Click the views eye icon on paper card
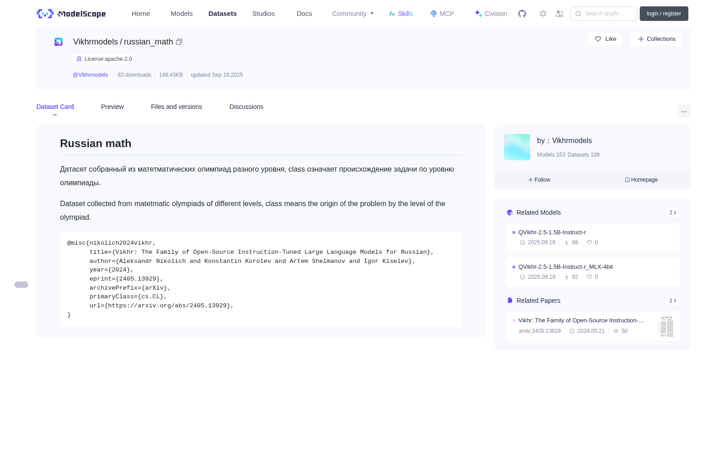The width and height of the screenshot is (727, 454). (x=616, y=331)
